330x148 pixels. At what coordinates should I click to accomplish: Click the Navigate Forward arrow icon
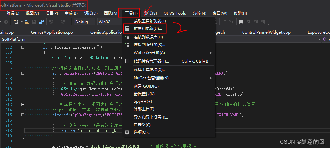[6, 22]
